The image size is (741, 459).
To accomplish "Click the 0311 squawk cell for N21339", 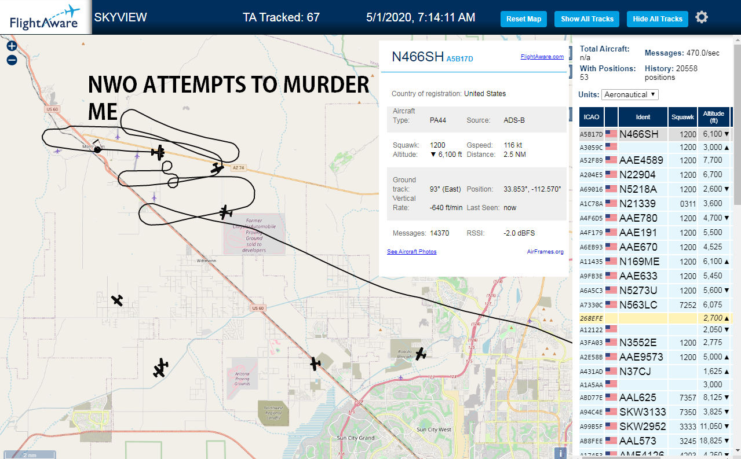I will click(x=682, y=204).
